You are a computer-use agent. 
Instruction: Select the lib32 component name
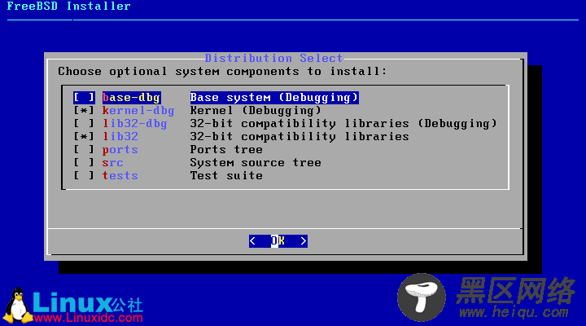coord(120,137)
